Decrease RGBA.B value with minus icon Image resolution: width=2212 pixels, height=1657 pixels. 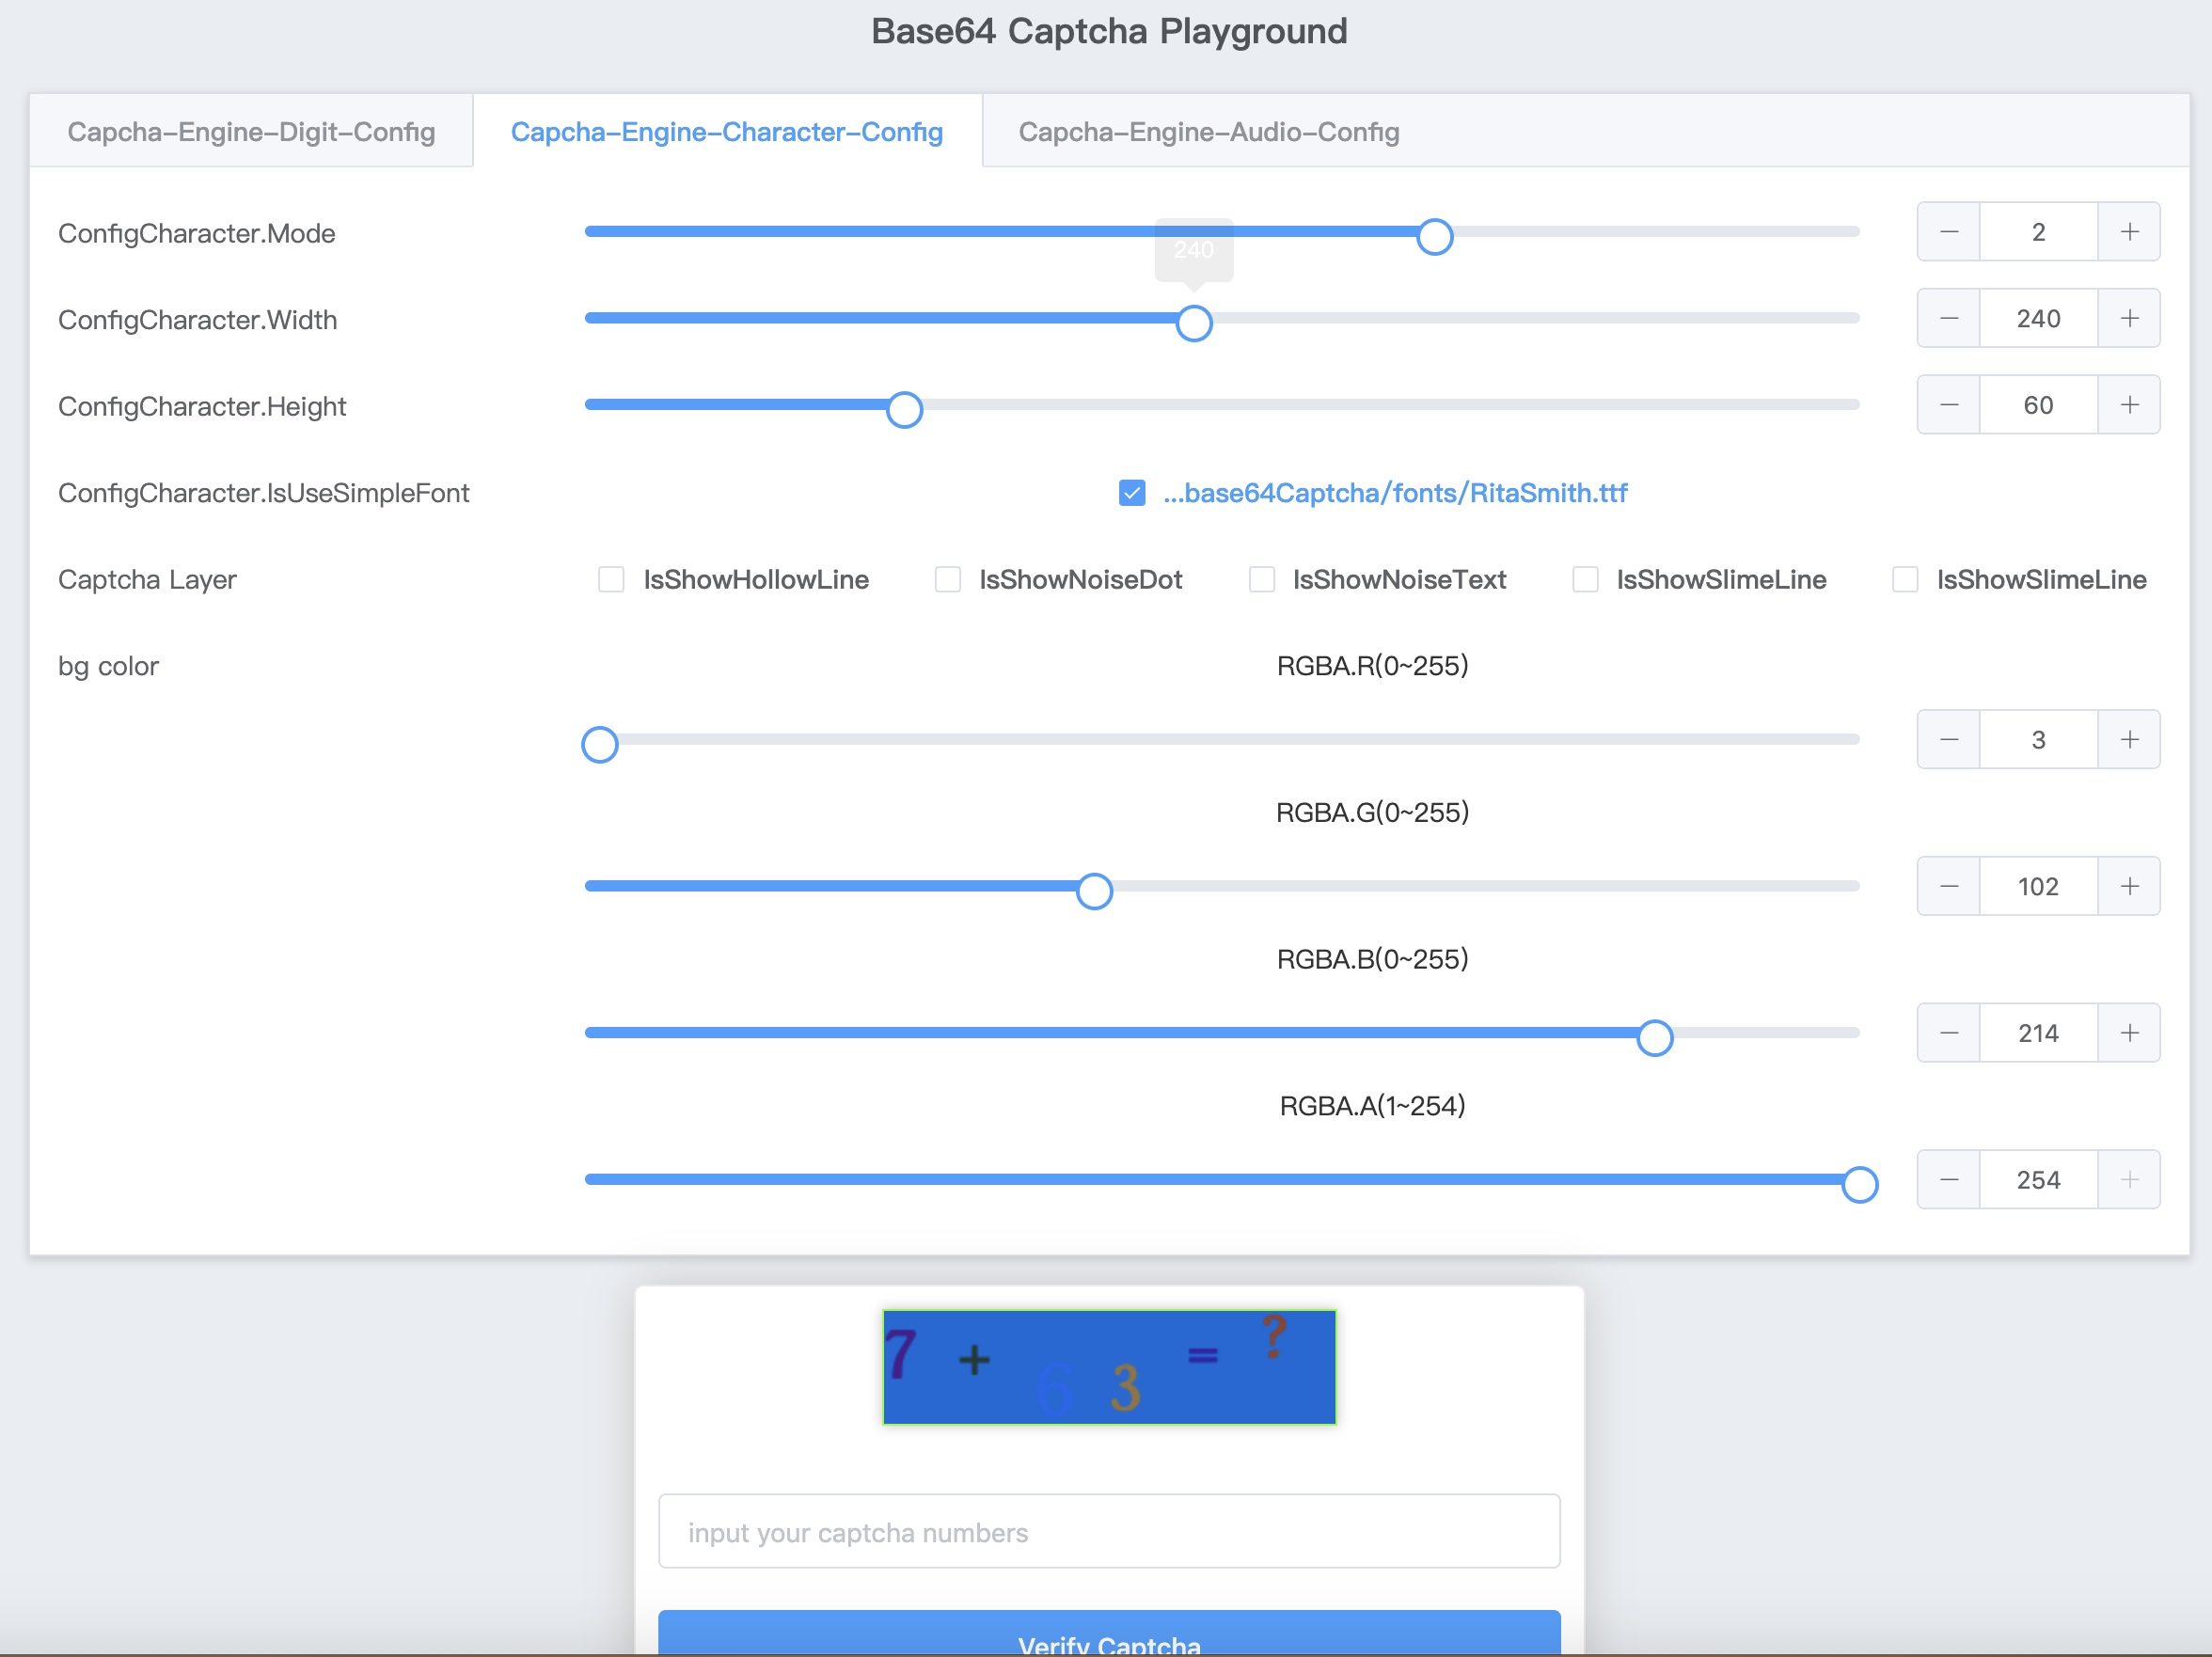click(x=1949, y=1033)
